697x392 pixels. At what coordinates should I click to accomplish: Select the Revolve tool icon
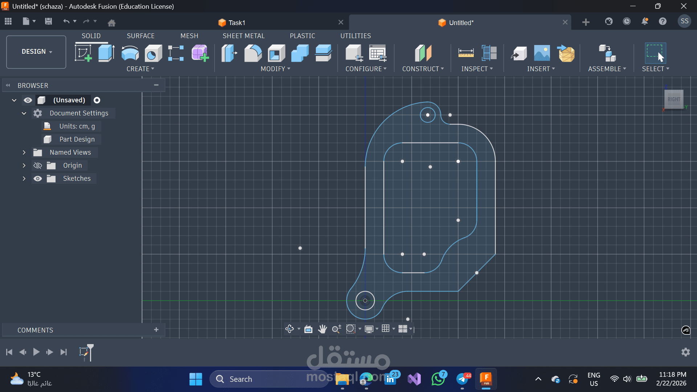[x=130, y=53]
